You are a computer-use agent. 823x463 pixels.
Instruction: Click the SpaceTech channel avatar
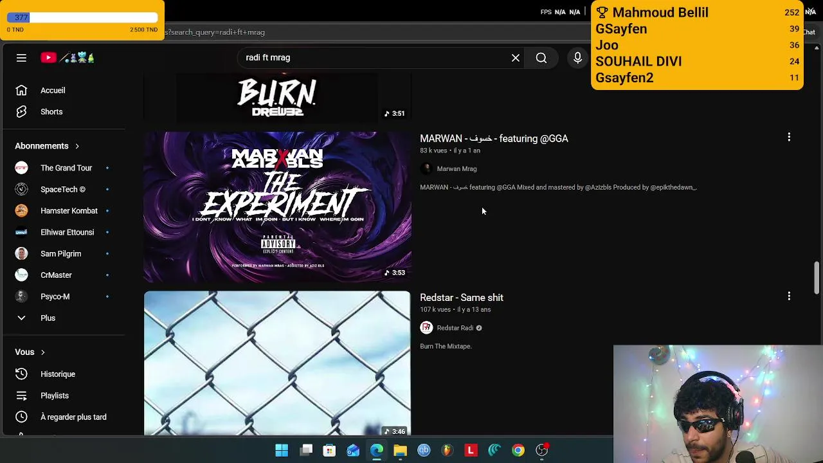21,190
